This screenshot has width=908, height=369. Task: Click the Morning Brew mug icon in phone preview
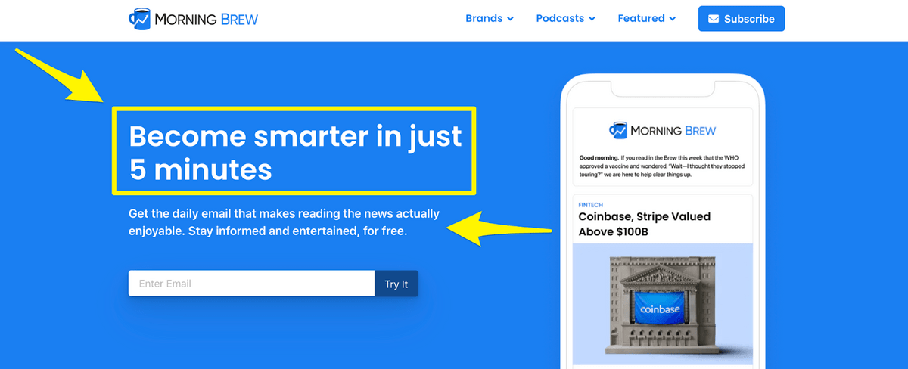tap(618, 131)
